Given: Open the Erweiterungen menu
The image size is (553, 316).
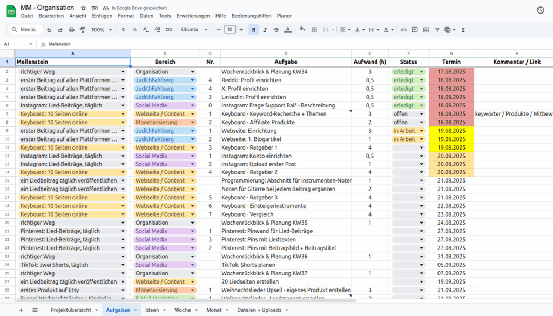Looking at the screenshot, I should click(x=193, y=16).
